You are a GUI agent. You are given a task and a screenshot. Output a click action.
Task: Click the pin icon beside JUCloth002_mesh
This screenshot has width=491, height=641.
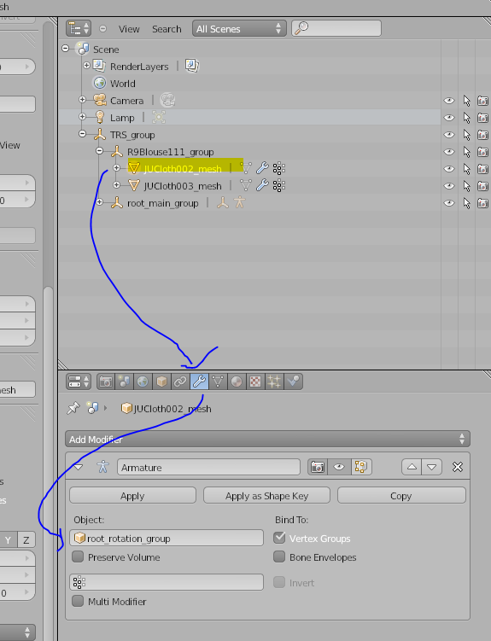(x=73, y=408)
